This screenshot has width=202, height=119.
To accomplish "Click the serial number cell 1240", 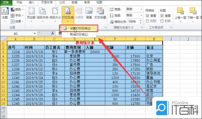I will [16, 78].
